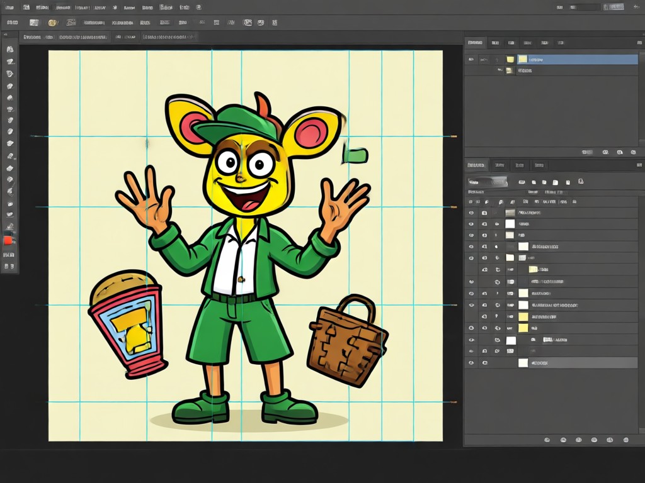
Task: Switch to the first tab of the upper right panel
Action: (475, 42)
